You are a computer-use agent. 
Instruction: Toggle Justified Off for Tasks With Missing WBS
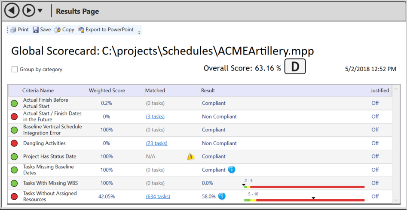(375, 183)
